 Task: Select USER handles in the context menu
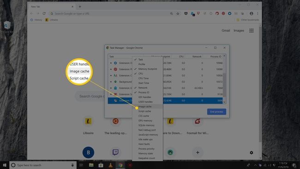pyautogui.click(x=148, y=102)
